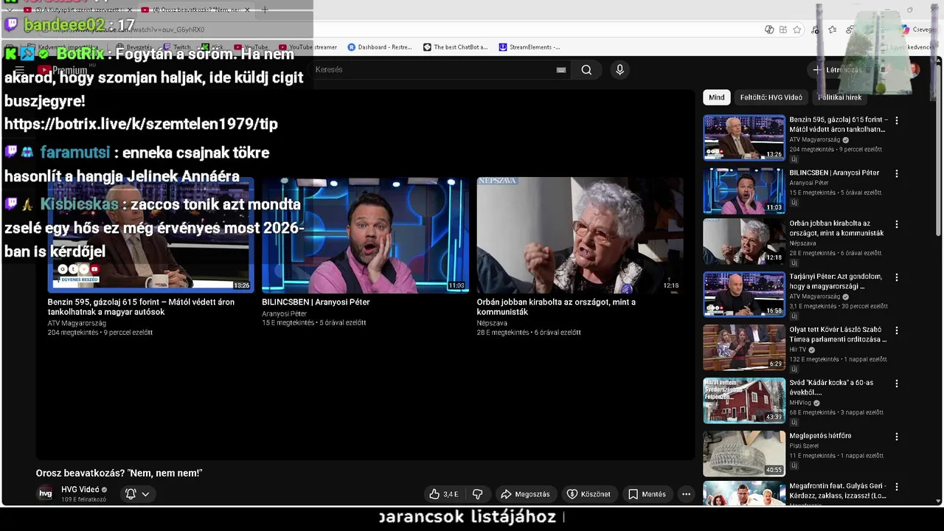Open options for Megafrontin sidebar video

point(897,487)
